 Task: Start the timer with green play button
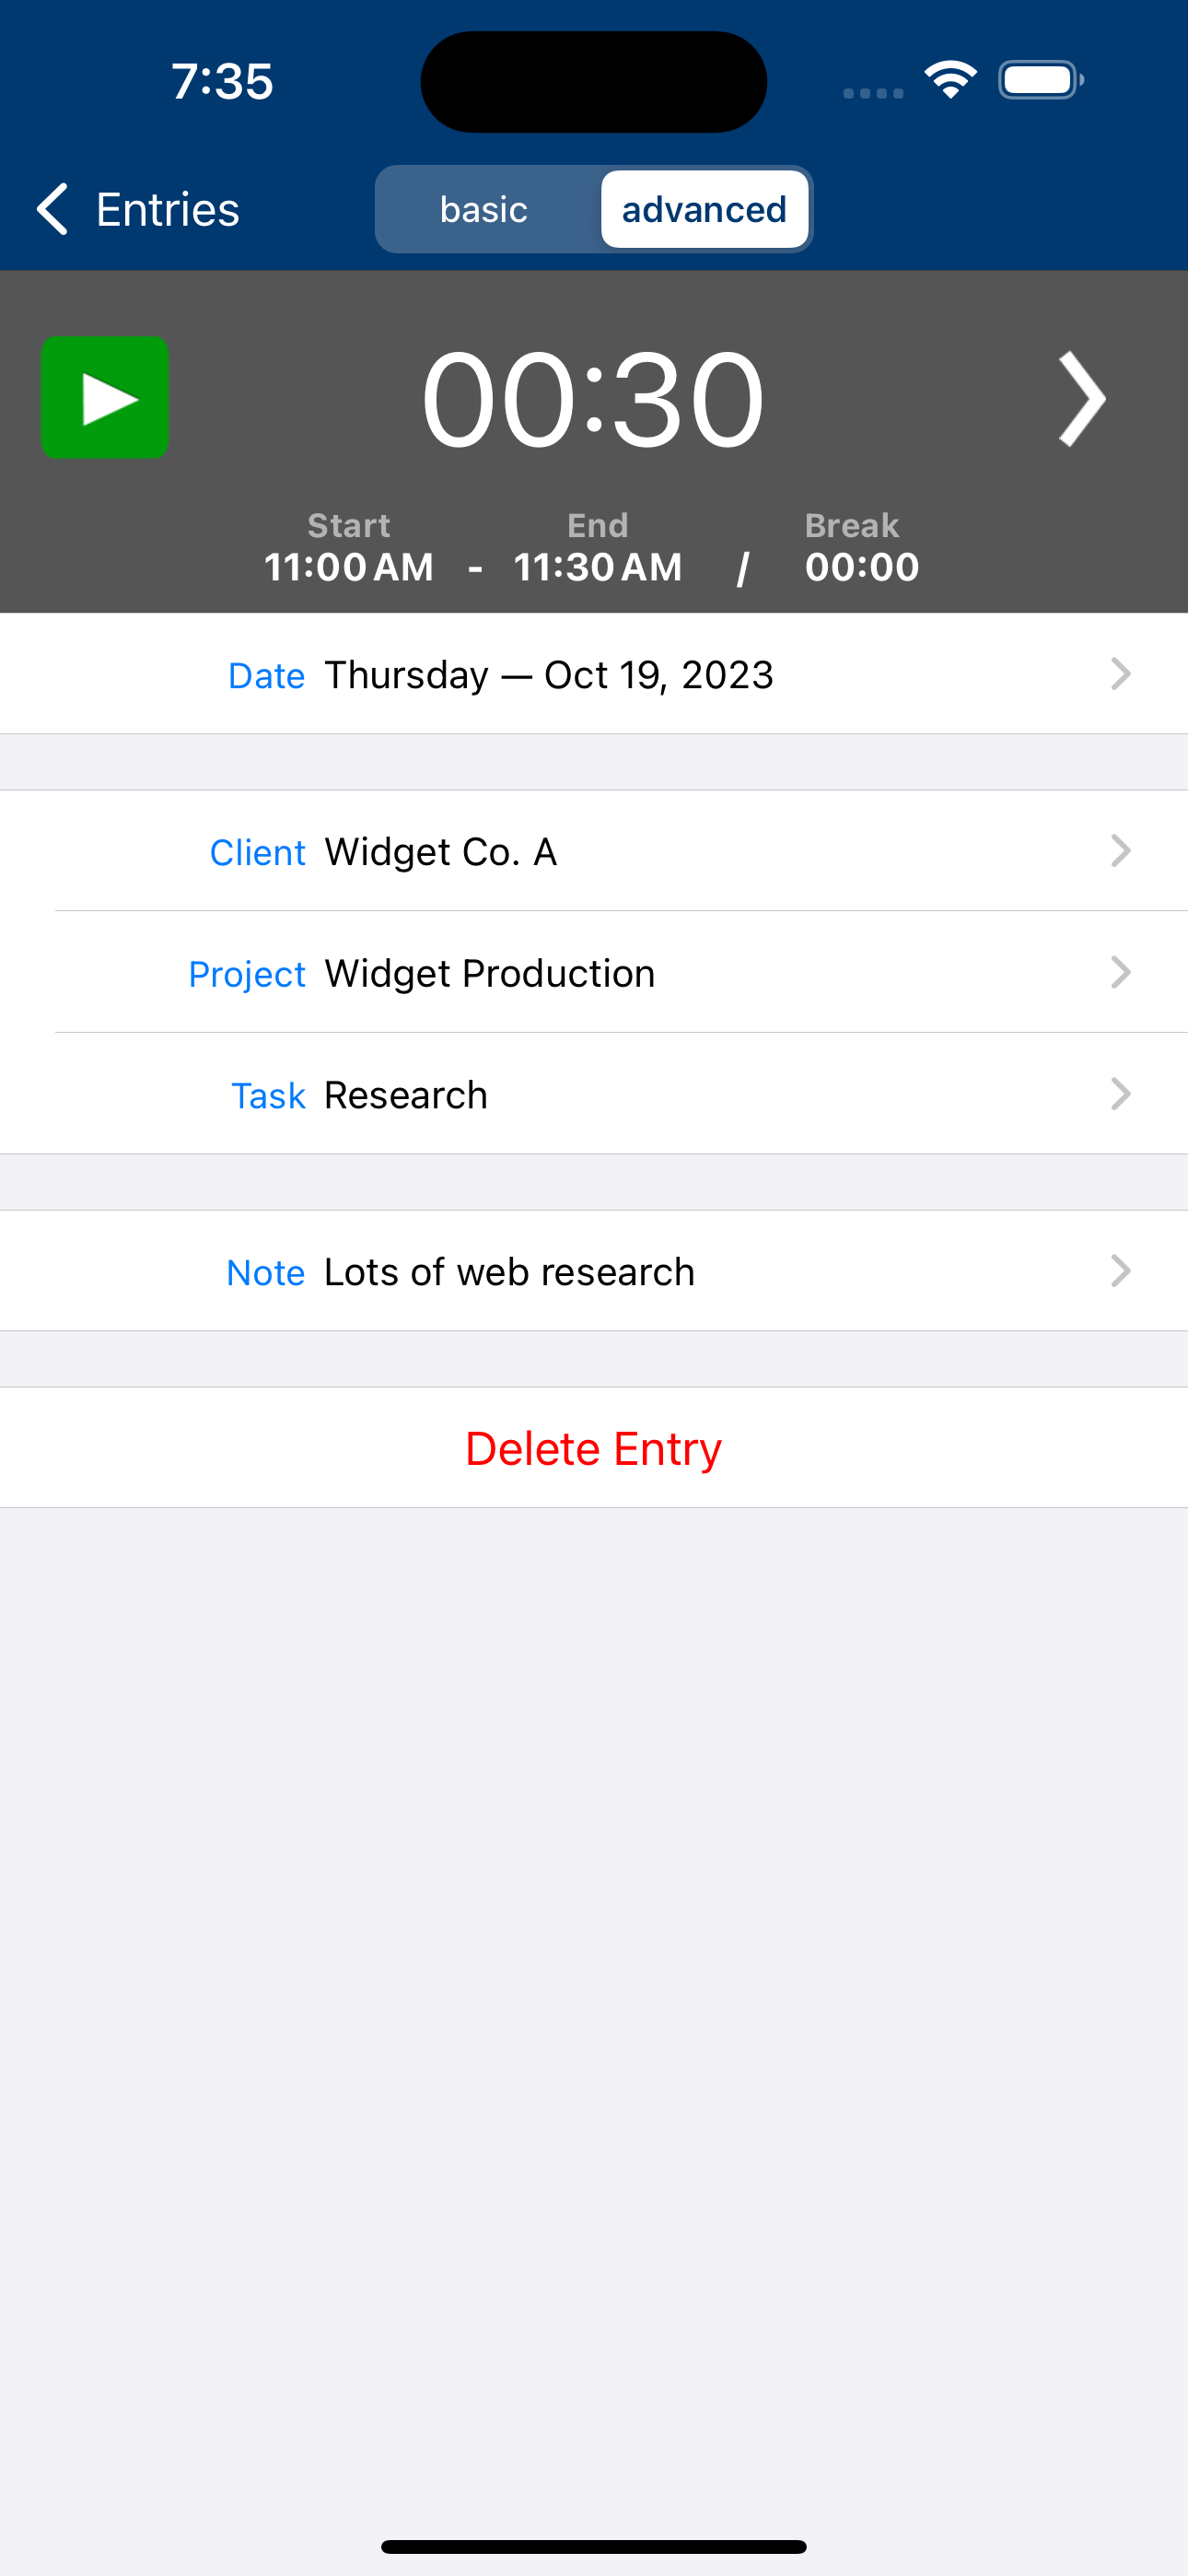104,397
